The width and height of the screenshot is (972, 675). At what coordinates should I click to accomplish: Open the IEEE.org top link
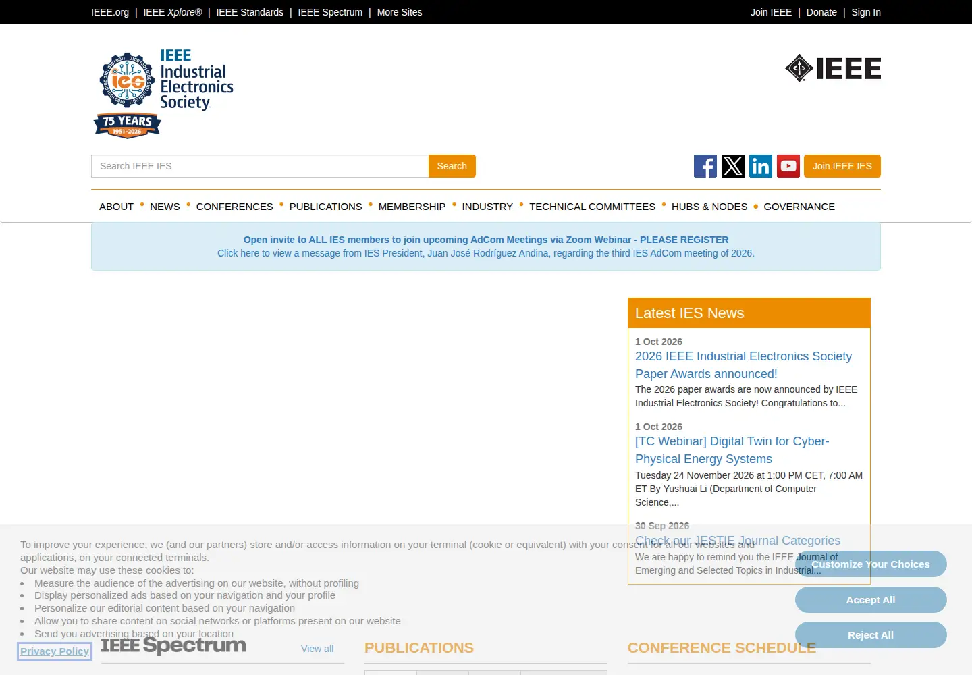coord(110,12)
